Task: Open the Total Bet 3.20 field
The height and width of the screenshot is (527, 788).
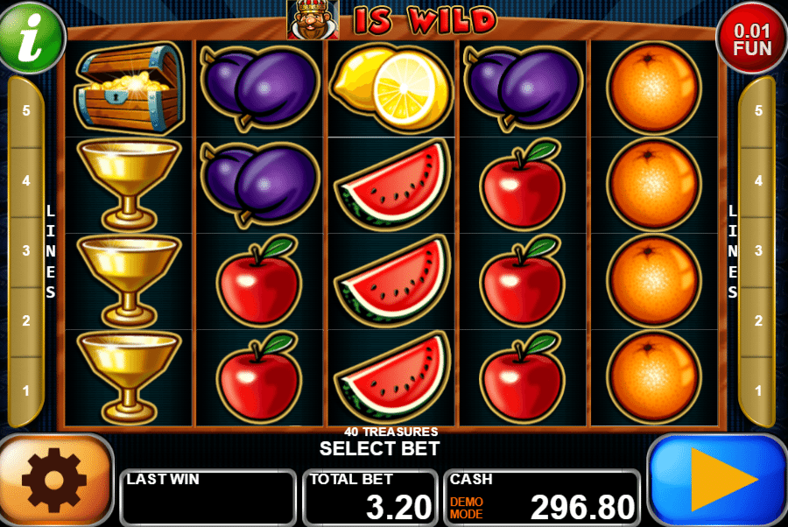Action: click(370, 498)
